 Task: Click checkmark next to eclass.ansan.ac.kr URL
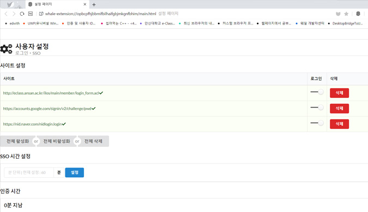(x=101, y=93)
